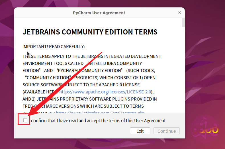Viewport: 225px width, 149px height.
Task: Click the Exit button
Action: [140, 131]
